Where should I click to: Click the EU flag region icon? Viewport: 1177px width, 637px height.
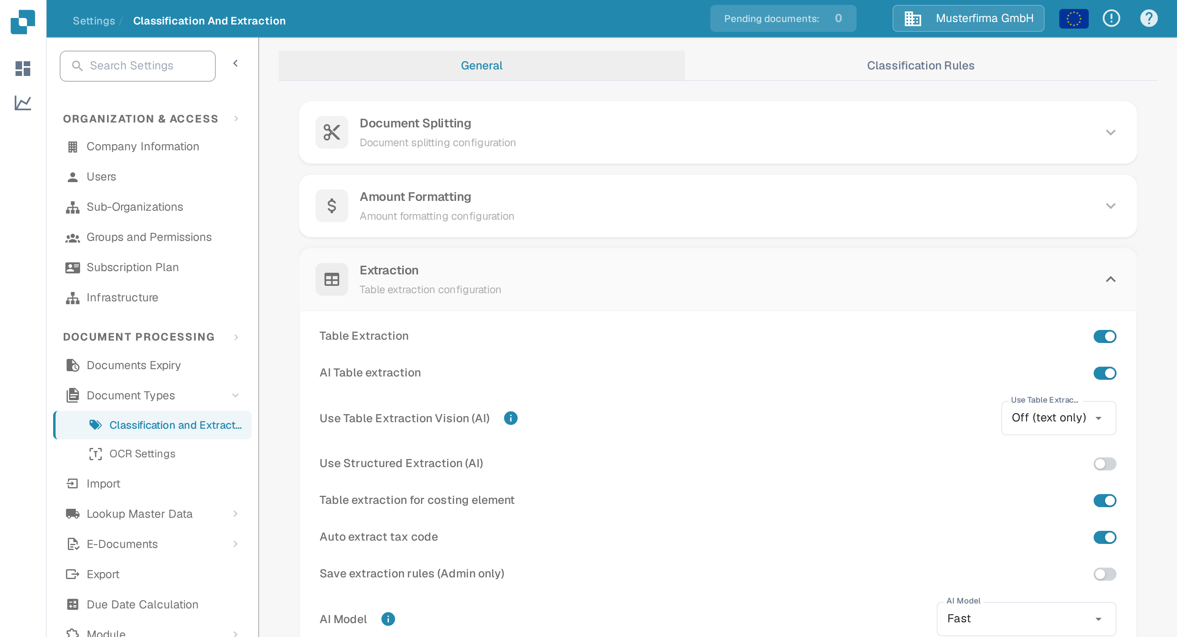(x=1074, y=19)
